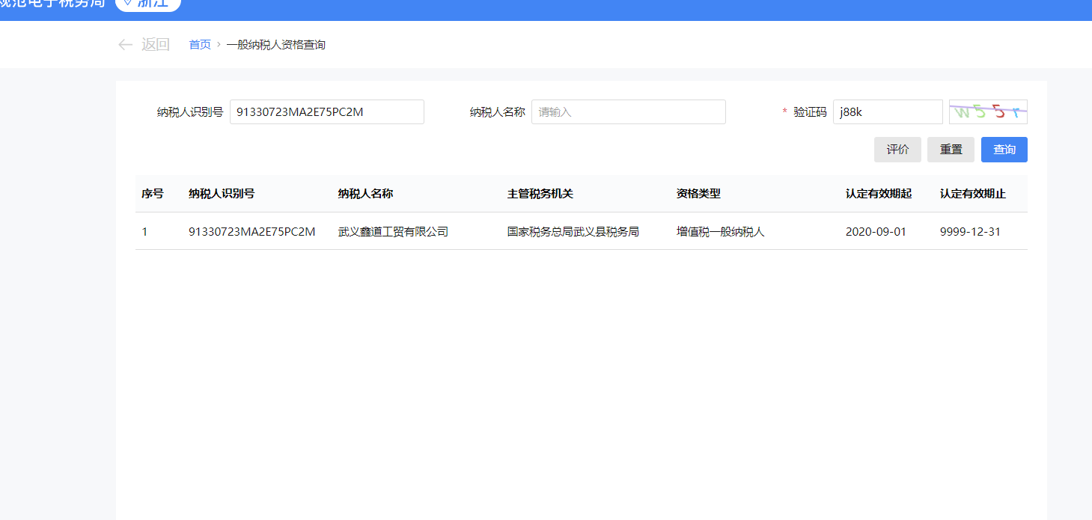Click the 9999-12-31 expiry date cell
This screenshot has width=1092, height=520.
pos(970,232)
